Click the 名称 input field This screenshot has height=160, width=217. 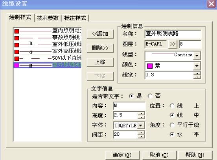click(x=173, y=34)
